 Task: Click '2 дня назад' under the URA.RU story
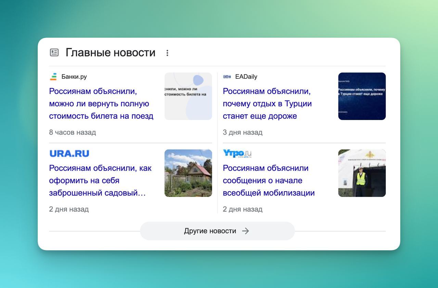69,209
